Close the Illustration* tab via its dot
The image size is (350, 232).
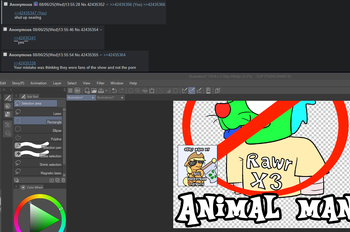[93, 98]
